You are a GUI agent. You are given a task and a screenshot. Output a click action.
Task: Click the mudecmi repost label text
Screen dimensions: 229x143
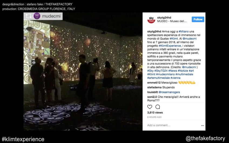coord(51,16)
